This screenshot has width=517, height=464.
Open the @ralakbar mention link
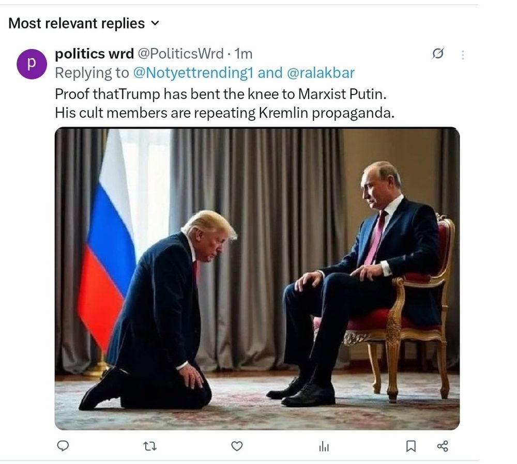[x=320, y=73]
